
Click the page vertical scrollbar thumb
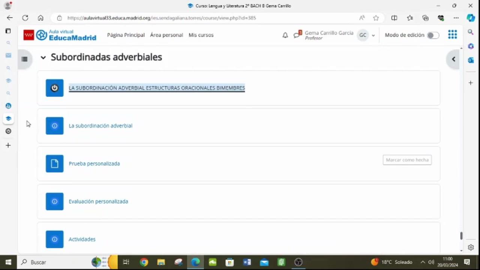click(x=461, y=235)
